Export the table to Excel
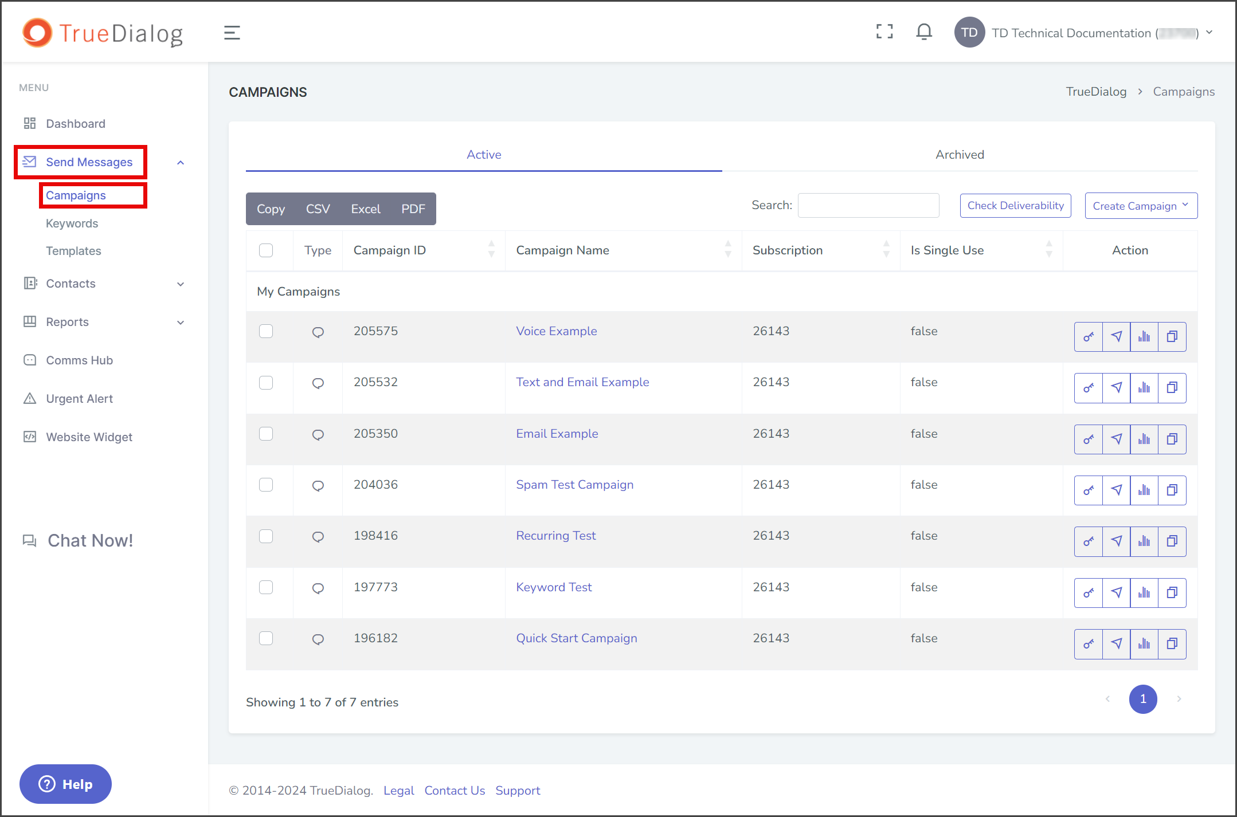The height and width of the screenshot is (817, 1237). pyautogui.click(x=366, y=209)
